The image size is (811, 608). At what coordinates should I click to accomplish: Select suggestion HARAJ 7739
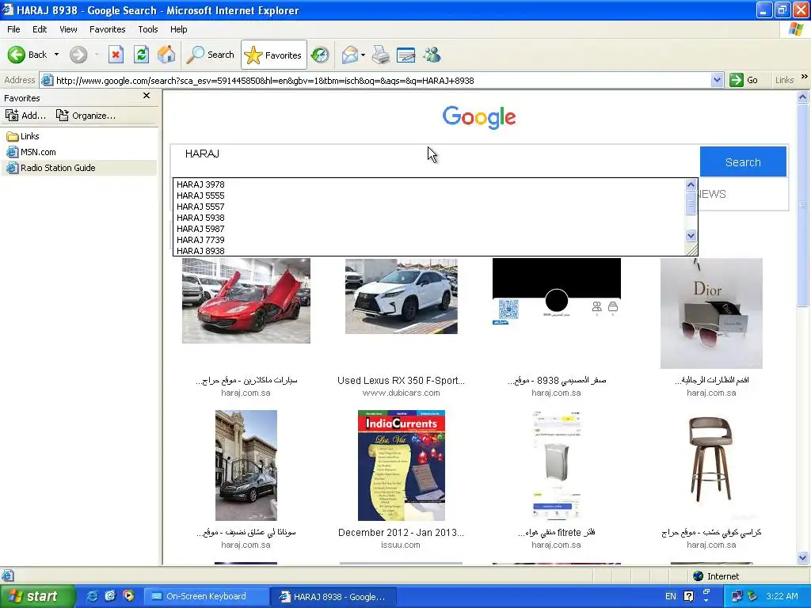(x=200, y=240)
